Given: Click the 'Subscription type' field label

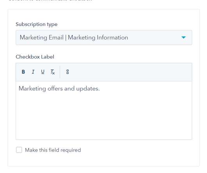Looking at the screenshot, I should [37, 25].
